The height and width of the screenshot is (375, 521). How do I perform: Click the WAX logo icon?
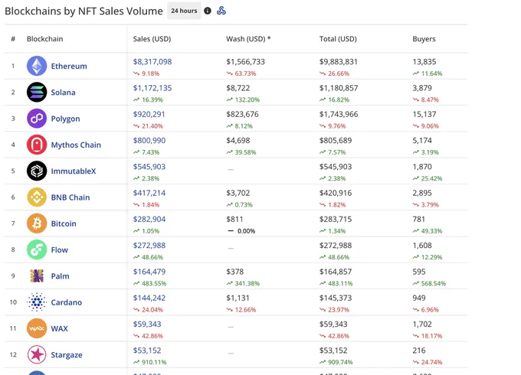37,328
